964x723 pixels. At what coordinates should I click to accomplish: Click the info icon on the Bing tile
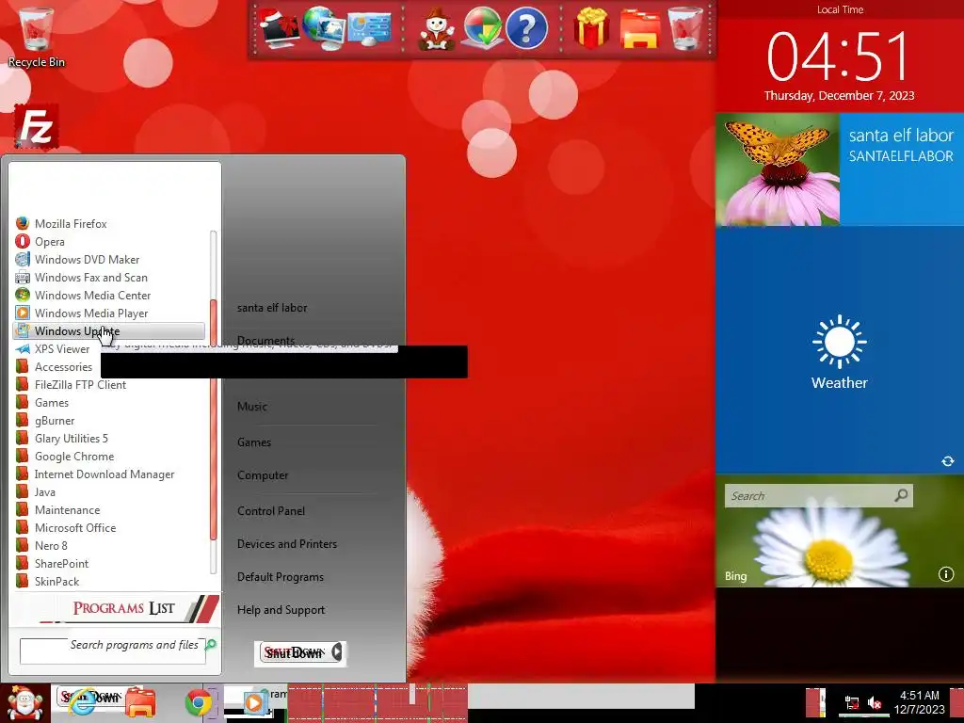(x=945, y=574)
